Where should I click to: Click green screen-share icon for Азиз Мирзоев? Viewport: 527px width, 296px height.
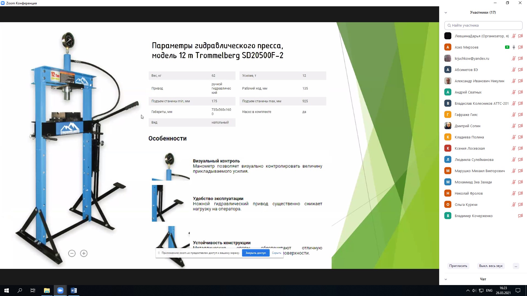point(507,47)
